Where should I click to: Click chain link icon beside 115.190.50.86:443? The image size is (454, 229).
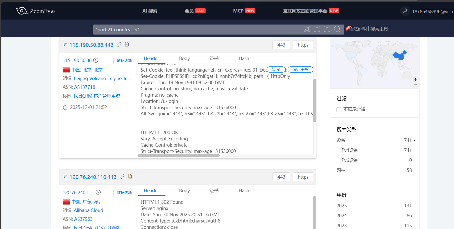click(x=119, y=45)
